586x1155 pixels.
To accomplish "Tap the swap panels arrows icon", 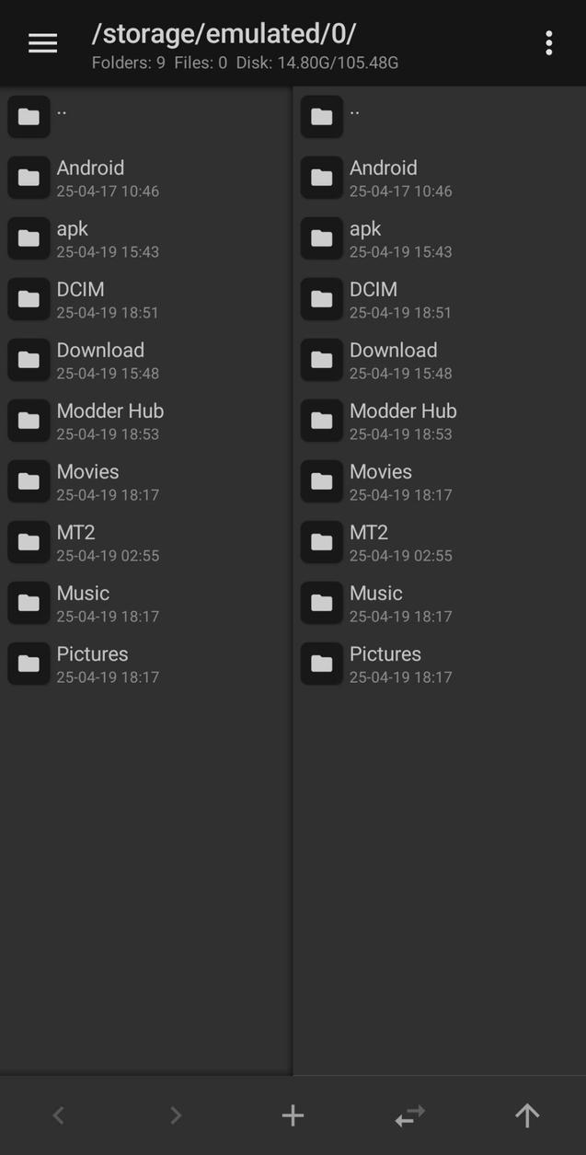I will pos(409,1115).
